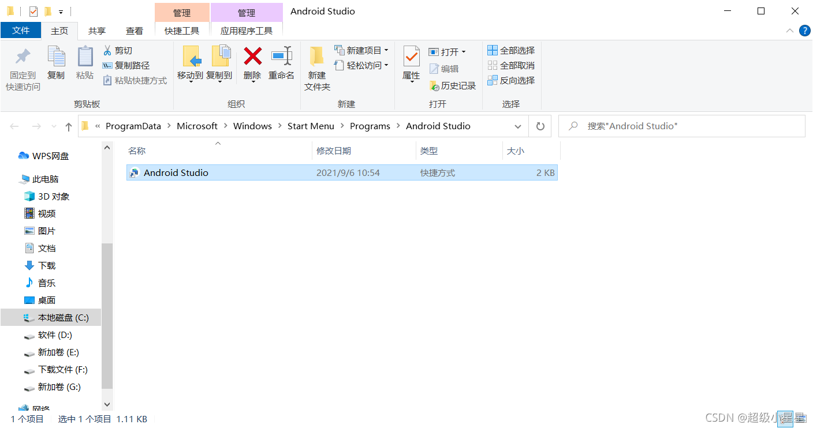Click Pin to Quick Access icon

[x=23, y=57]
